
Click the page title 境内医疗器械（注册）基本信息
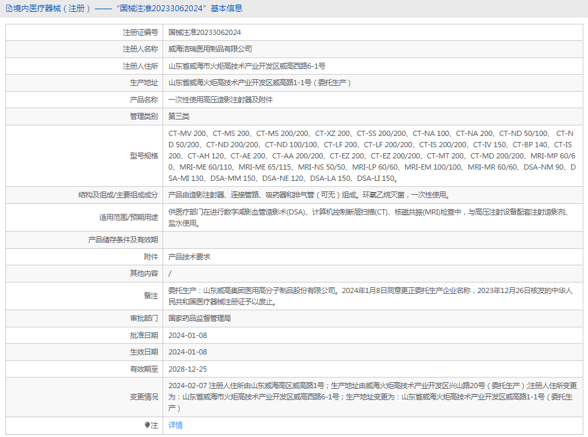(128, 8)
